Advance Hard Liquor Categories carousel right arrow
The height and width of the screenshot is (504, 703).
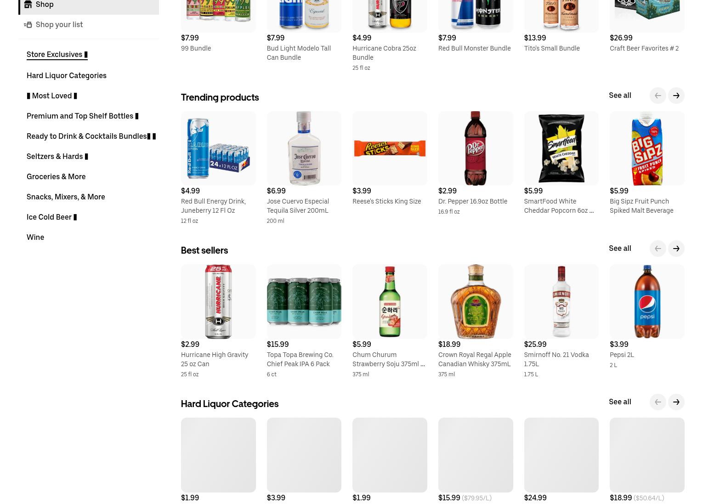pos(676,402)
